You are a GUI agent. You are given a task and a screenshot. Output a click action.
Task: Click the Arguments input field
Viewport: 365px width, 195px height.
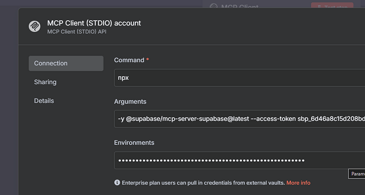(x=240, y=119)
